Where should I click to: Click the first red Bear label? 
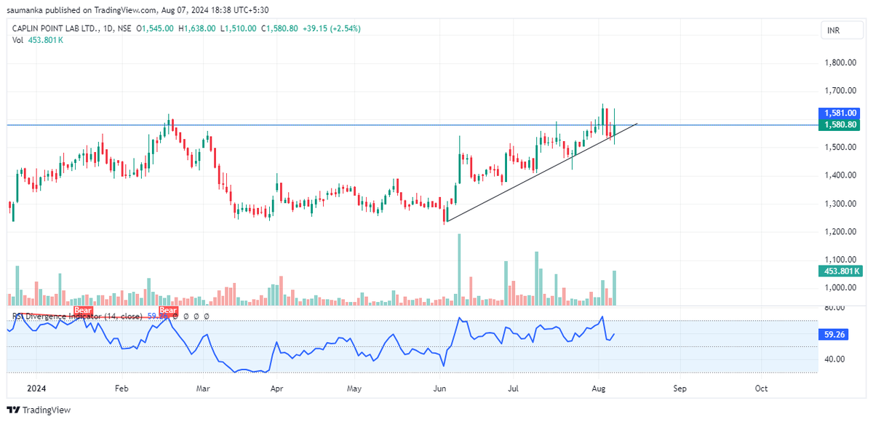(x=82, y=311)
